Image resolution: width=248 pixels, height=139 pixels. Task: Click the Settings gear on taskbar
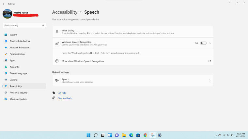(x=160, y=135)
